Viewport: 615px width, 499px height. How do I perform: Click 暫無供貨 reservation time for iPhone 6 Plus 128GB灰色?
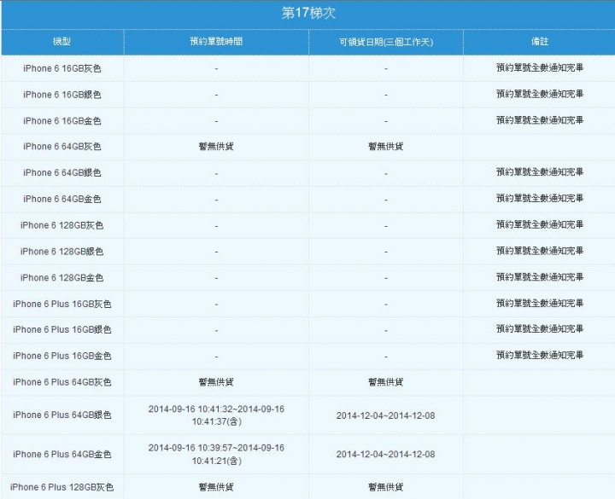click(216, 487)
